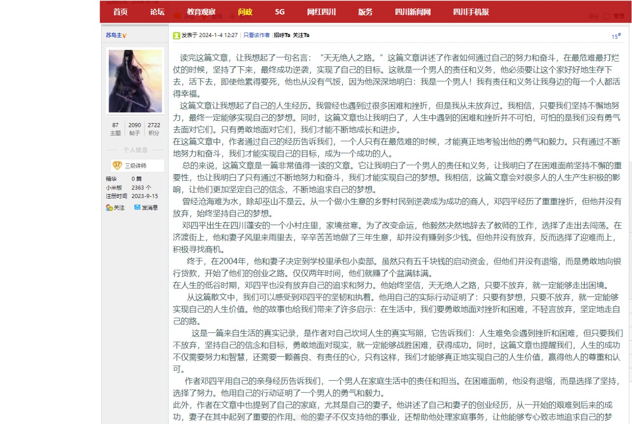Screen dimensions: 632x424
Task: Click the envelope icon for 发消息
Action: pyautogui.click(x=137, y=207)
